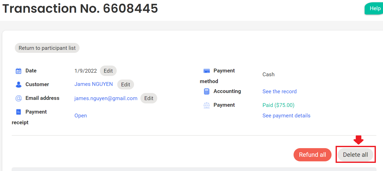Click the calculator icon beside Accounting

pyautogui.click(x=206, y=91)
